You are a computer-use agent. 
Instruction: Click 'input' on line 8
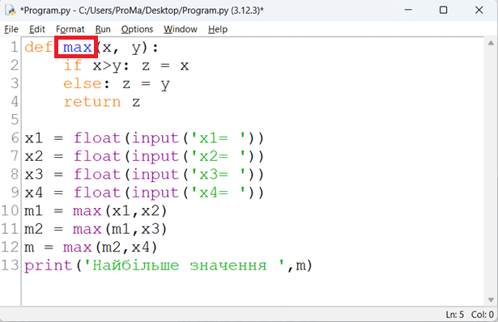pos(155,175)
